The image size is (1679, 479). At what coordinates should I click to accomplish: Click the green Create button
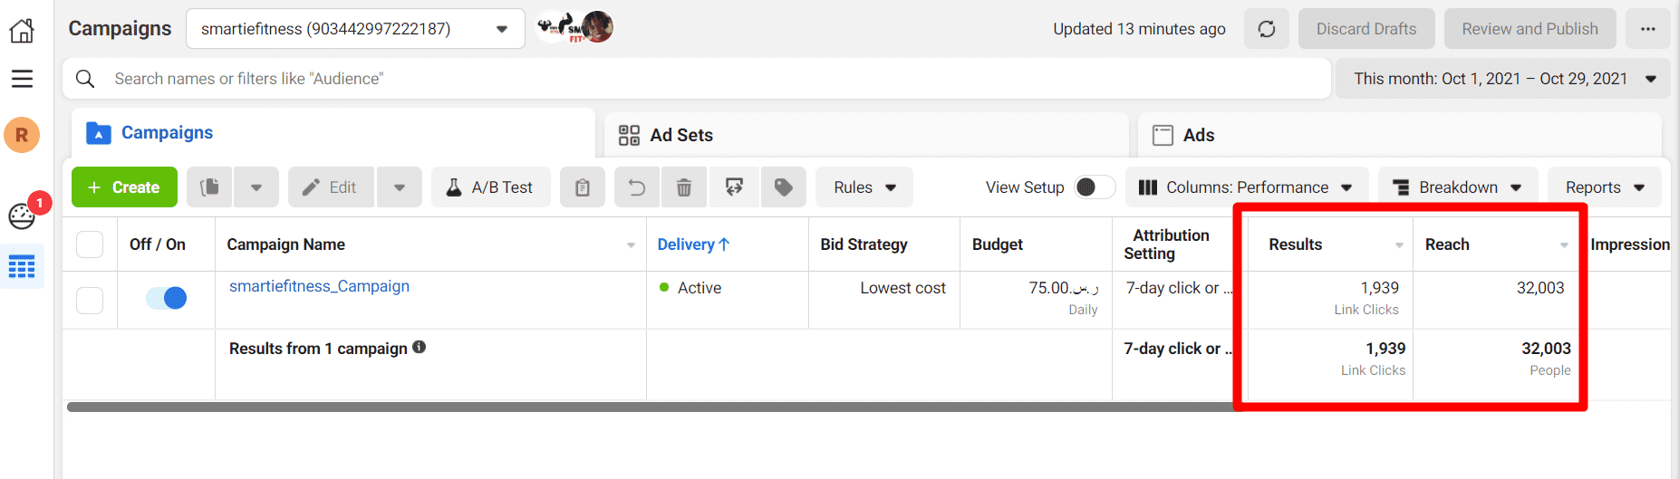(x=124, y=187)
